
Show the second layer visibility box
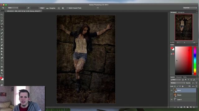171,95
